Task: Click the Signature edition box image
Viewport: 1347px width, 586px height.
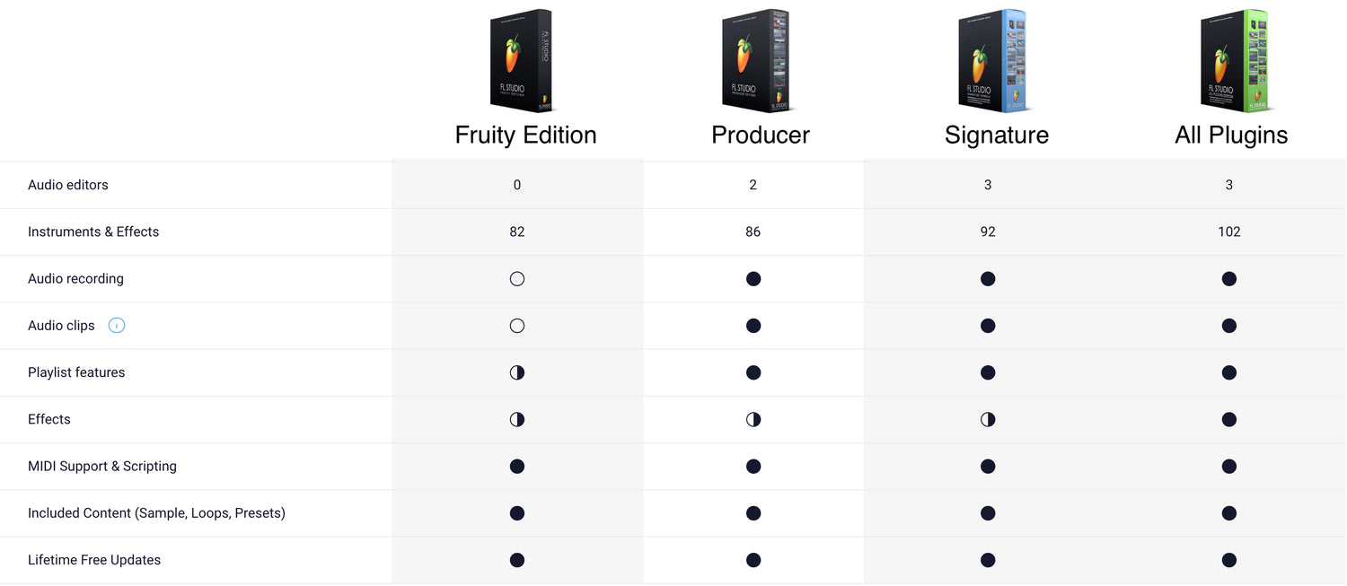Action: pos(991,61)
